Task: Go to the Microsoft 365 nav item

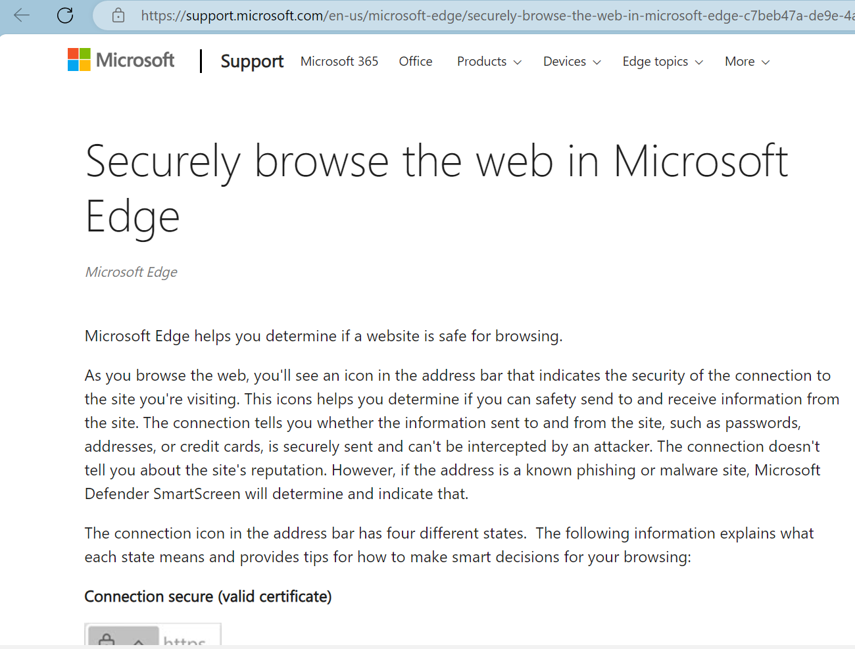Action: (x=339, y=61)
